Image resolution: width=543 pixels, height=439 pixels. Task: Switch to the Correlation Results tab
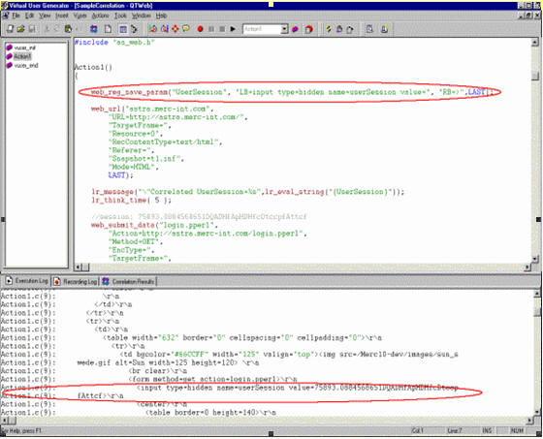click(128, 281)
